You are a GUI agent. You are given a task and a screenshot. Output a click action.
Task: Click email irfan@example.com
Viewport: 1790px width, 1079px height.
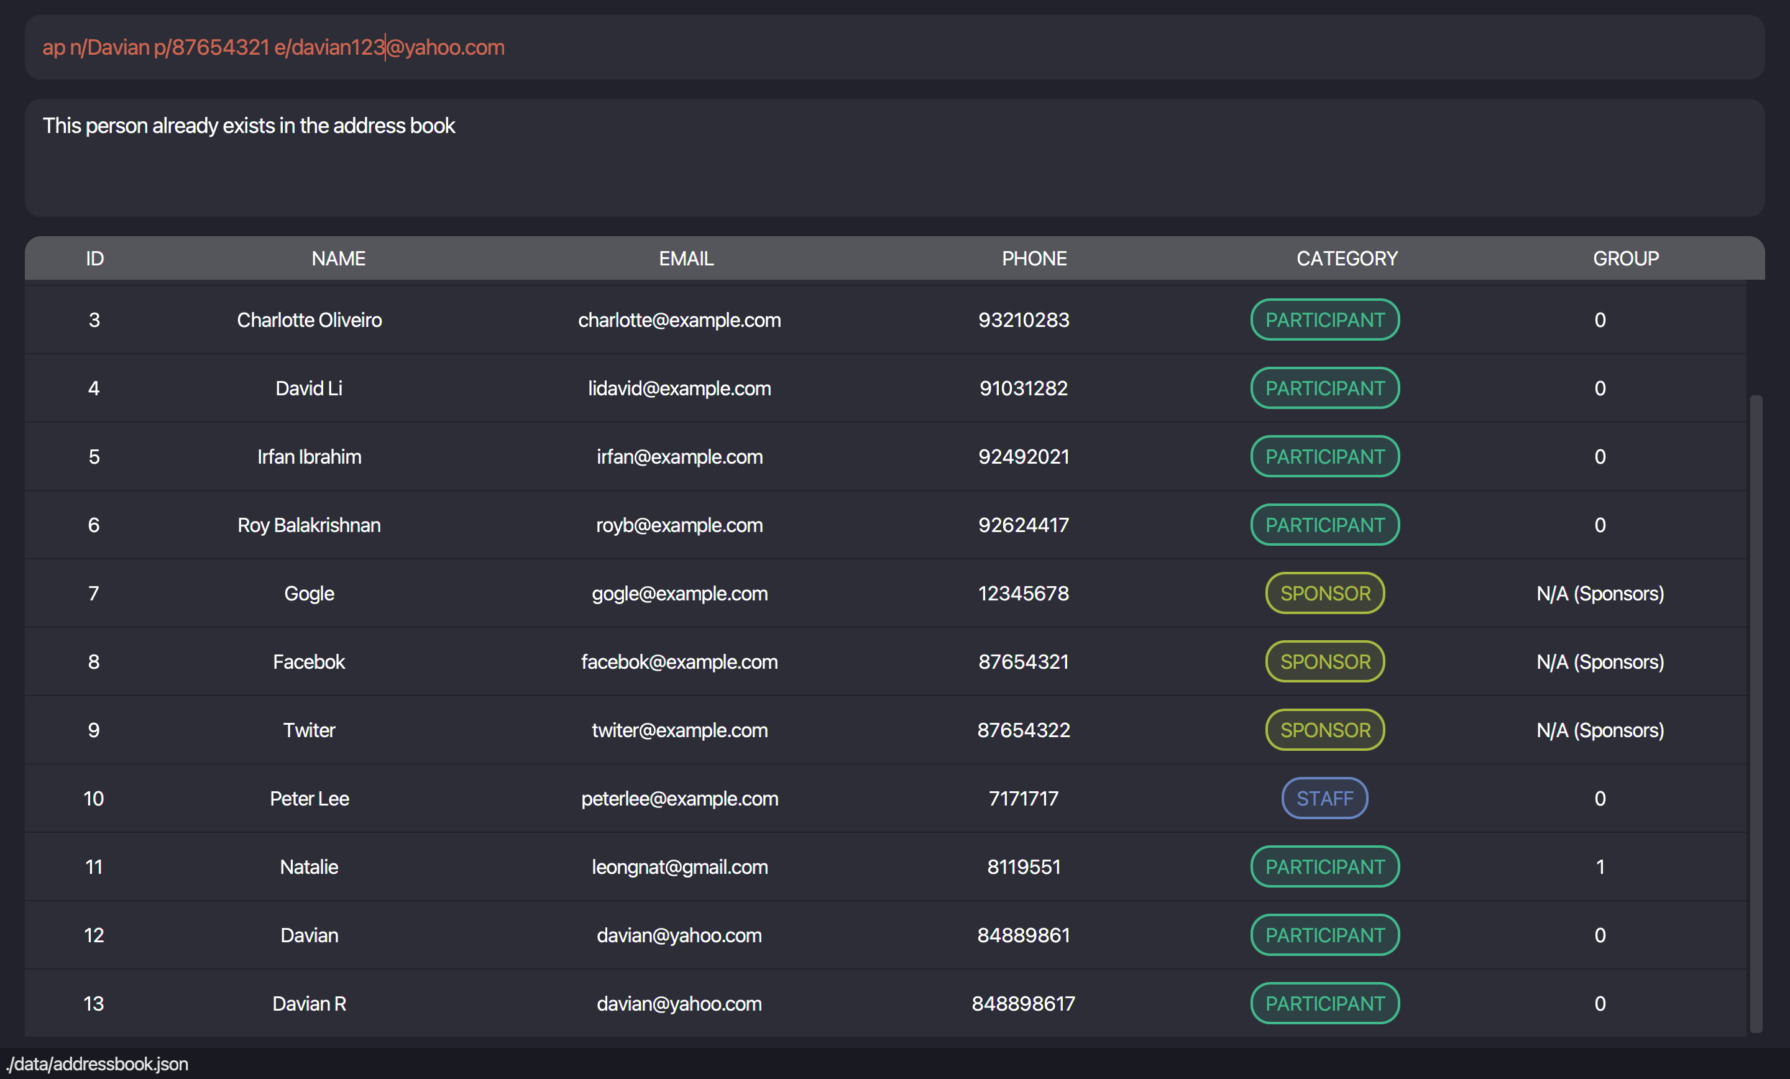pyautogui.click(x=679, y=456)
